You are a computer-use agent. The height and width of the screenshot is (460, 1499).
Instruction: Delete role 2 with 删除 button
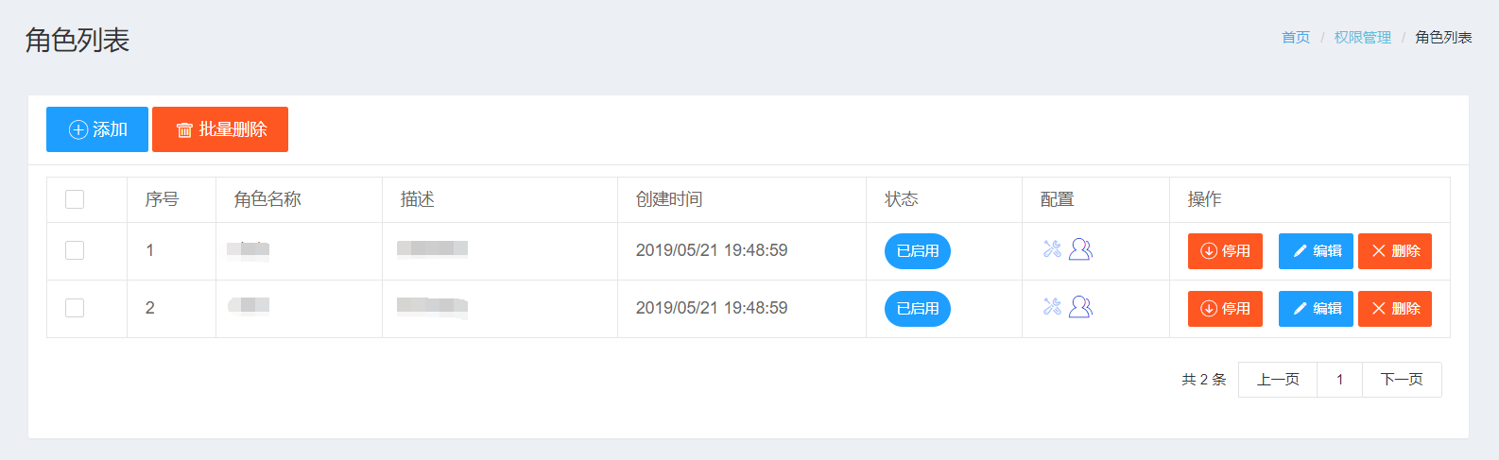[1395, 309]
